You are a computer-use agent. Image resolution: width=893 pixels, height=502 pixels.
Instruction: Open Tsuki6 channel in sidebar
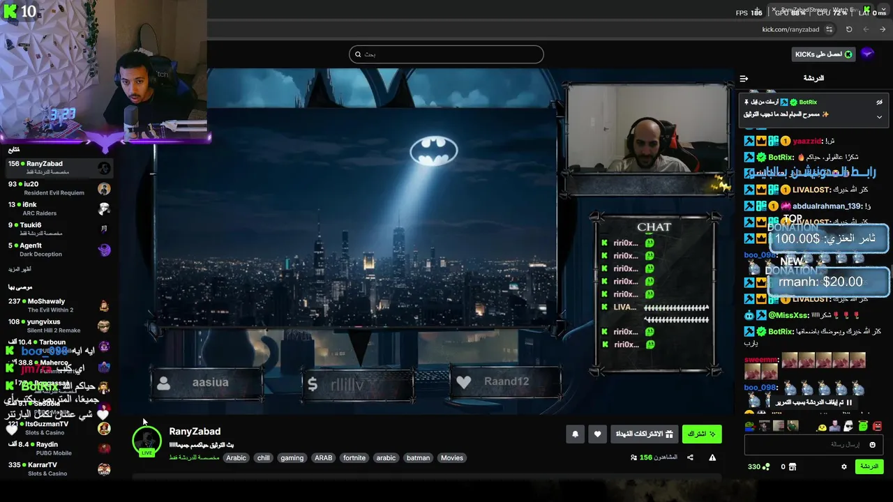coord(59,229)
